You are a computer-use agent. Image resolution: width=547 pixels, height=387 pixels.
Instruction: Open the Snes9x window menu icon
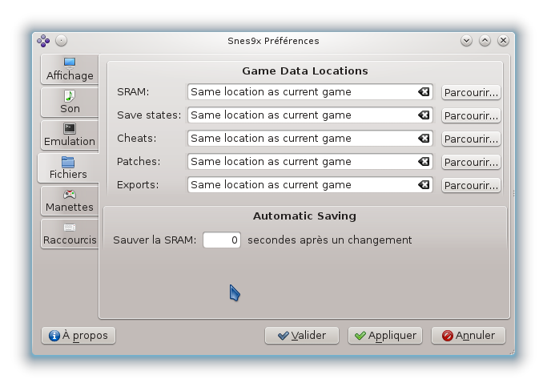[43, 41]
